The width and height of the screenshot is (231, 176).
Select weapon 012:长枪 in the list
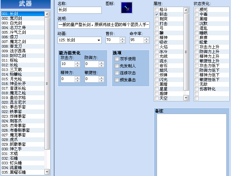click(23, 65)
